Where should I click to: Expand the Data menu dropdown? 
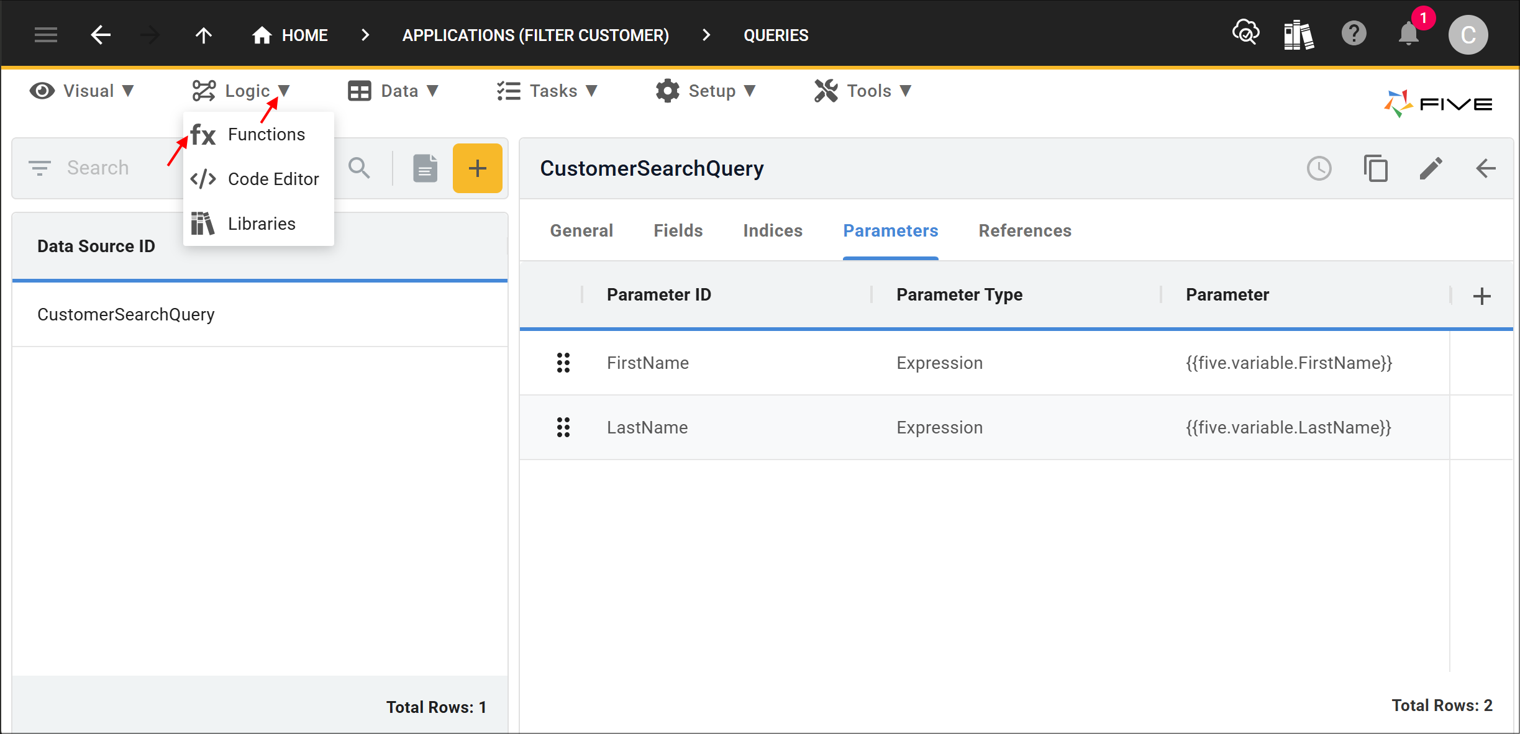(x=394, y=91)
